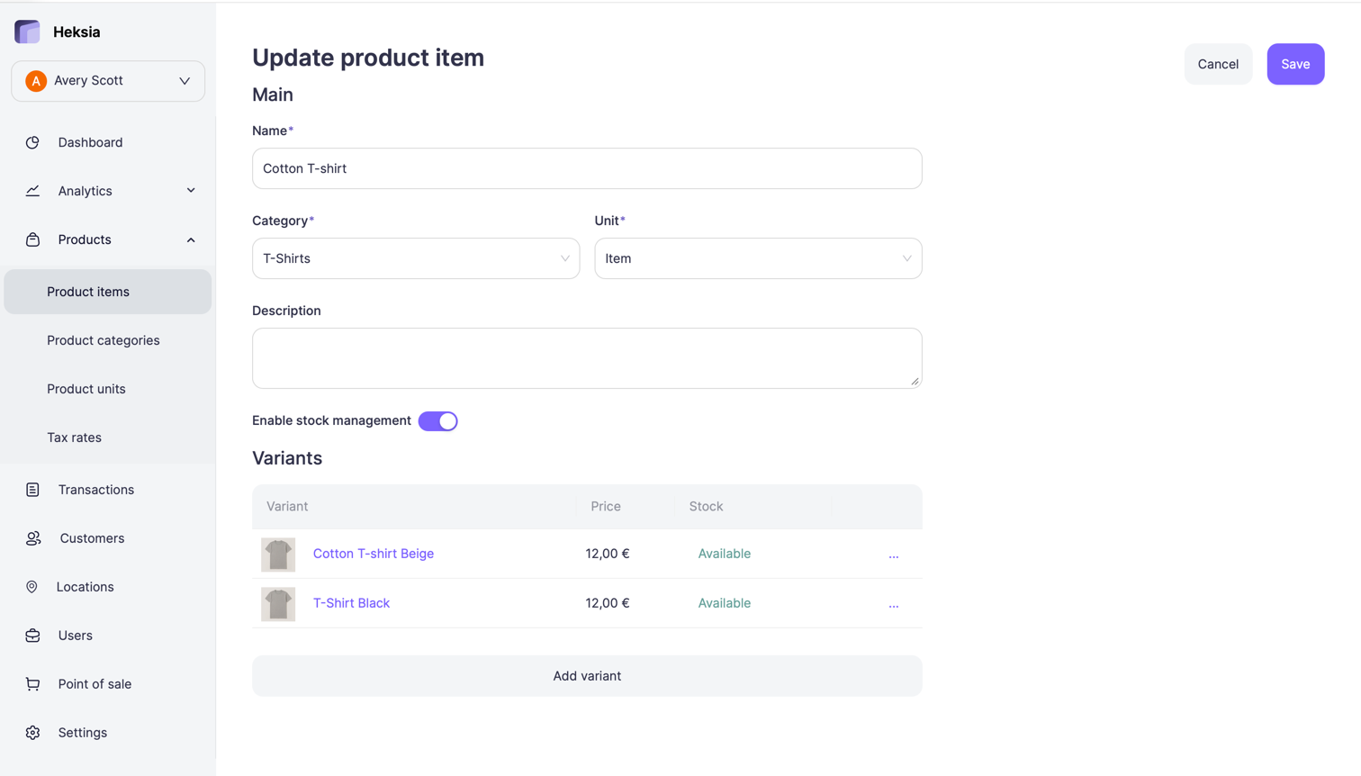Open Transactions via its sidebar icon
Image resolution: width=1361 pixels, height=776 pixels.
pyautogui.click(x=32, y=489)
